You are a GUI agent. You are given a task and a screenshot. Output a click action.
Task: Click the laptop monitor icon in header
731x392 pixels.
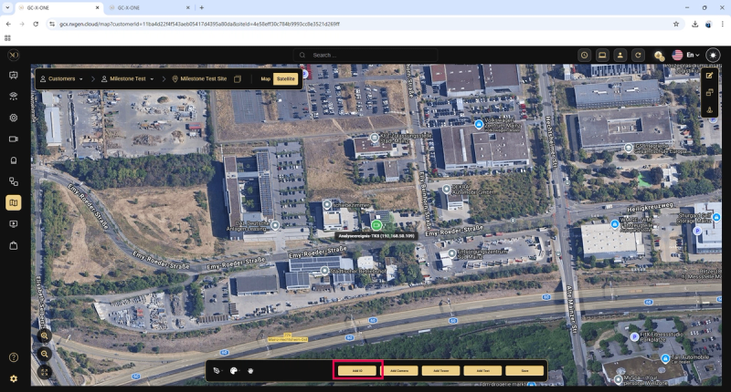pos(602,55)
